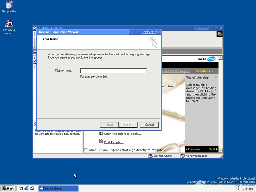The height and width of the screenshot is (192, 256).
Task: Enable go directly to my Inbox checkbox
Action: pos(86,149)
